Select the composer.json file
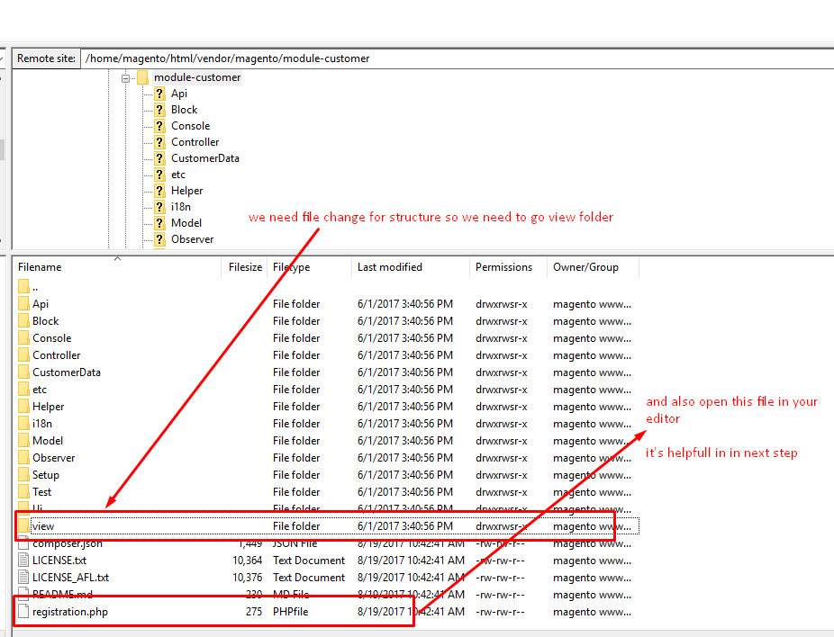This screenshot has width=834, height=637. [x=68, y=543]
